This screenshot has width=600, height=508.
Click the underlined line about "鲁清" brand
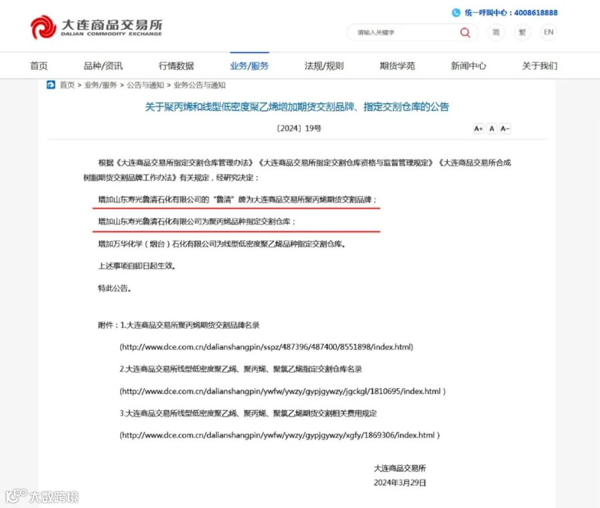[x=237, y=200]
